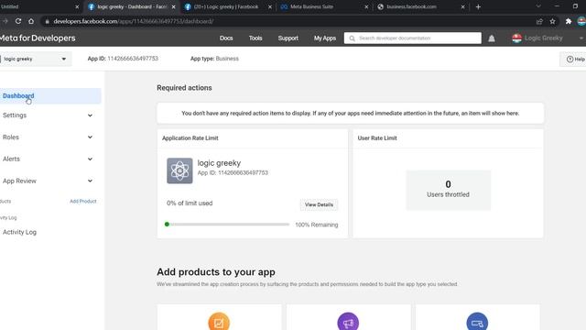Click the browser address bar URL
Screen dimensions: 586x330
pyautogui.click(x=134, y=21)
